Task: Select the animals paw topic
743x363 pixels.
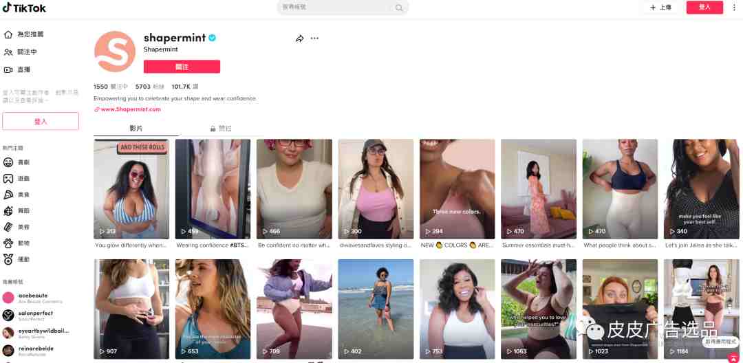Action: point(8,243)
